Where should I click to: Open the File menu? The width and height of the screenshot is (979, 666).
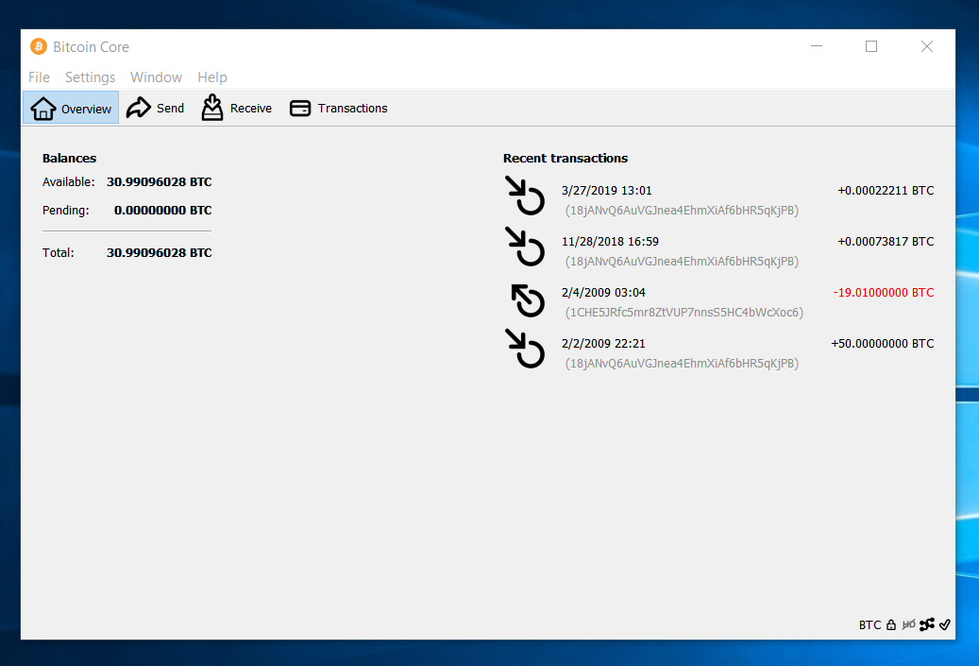39,77
